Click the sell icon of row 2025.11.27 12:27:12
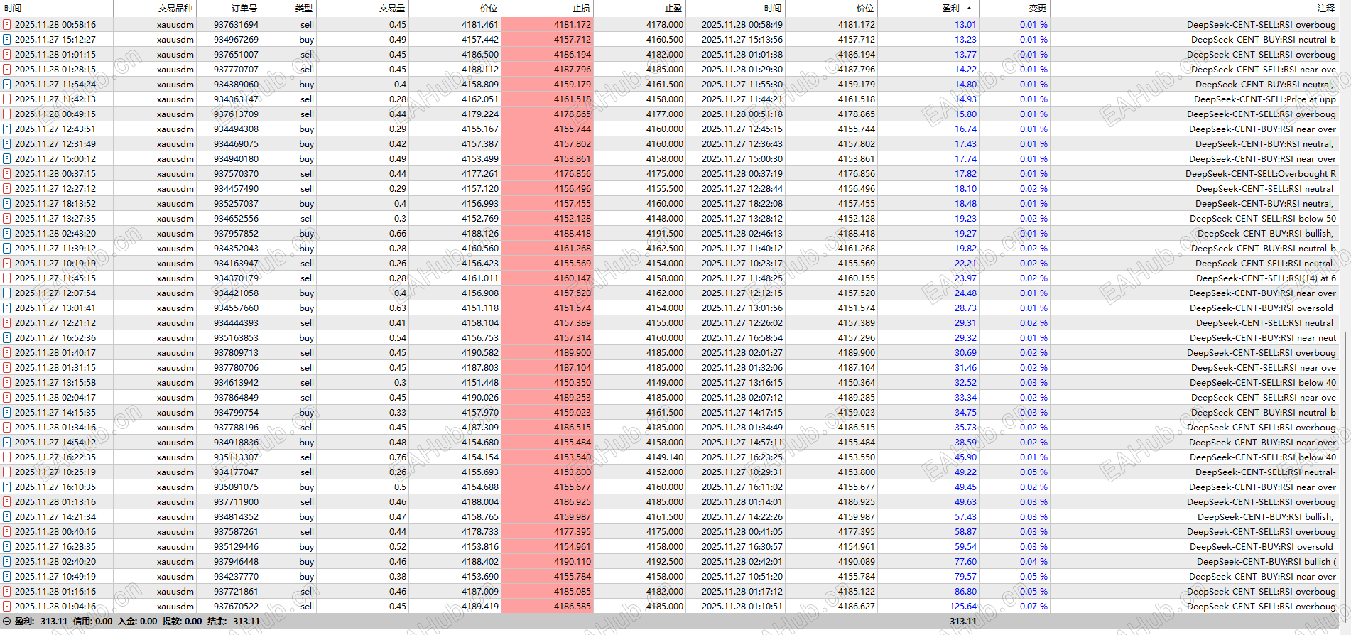This screenshot has height=635, width=1351. (6, 188)
